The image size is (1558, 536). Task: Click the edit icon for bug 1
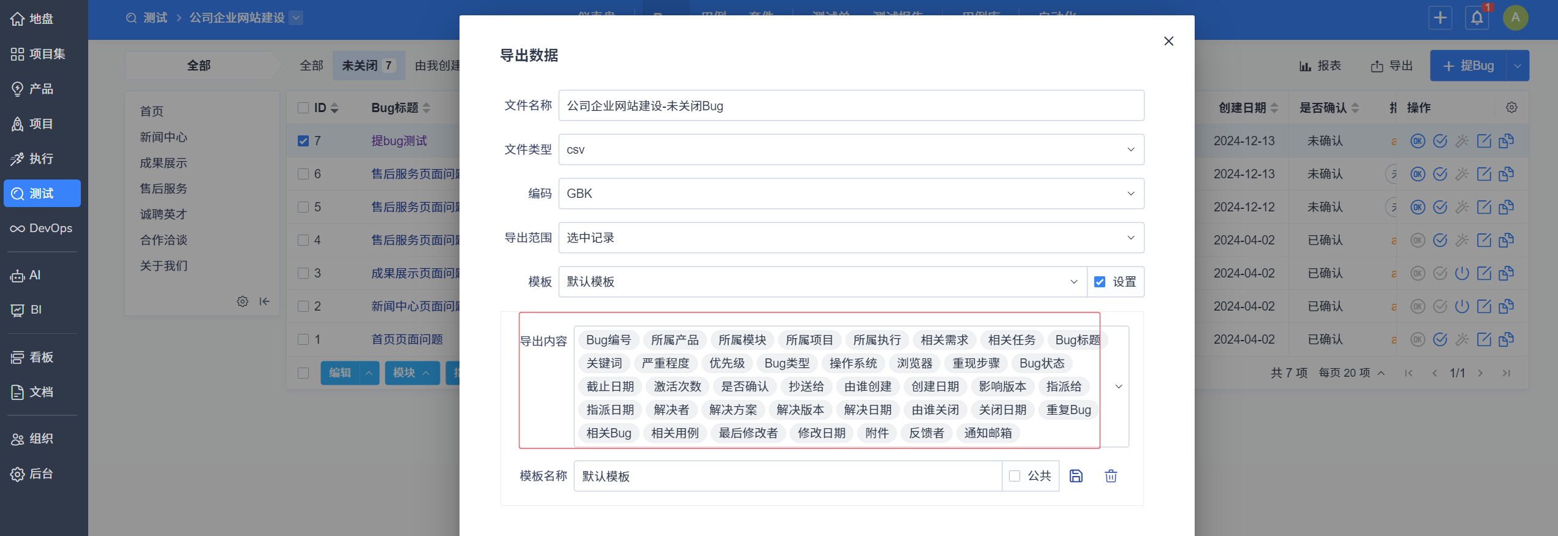point(1484,339)
